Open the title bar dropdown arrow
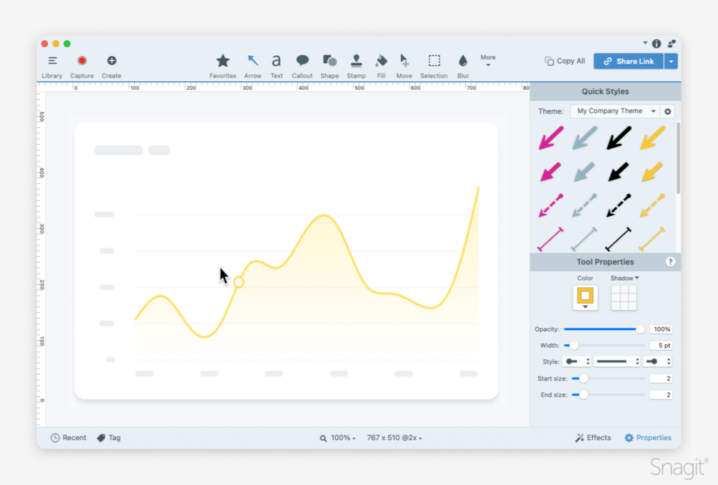The height and width of the screenshot is (485, 718). pyautogui.click(x=645, y=43)
